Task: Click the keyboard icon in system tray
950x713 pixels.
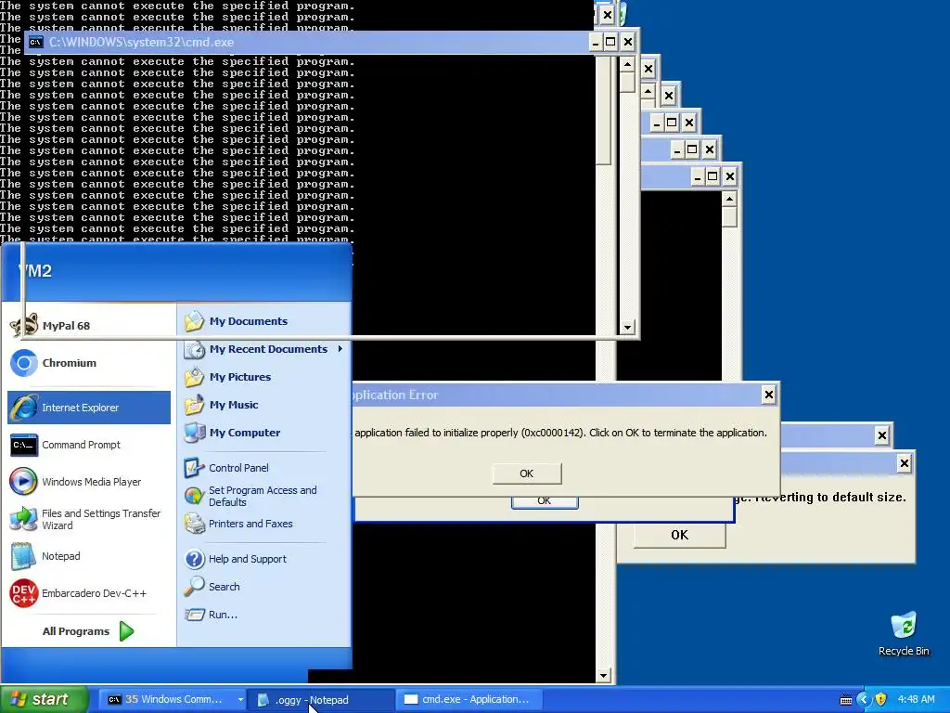Action: click(x=846, y=700)
